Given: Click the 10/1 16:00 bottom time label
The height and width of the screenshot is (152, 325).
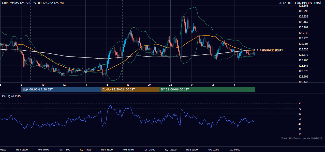Looking at the screenshot, I should click(107, 150).
